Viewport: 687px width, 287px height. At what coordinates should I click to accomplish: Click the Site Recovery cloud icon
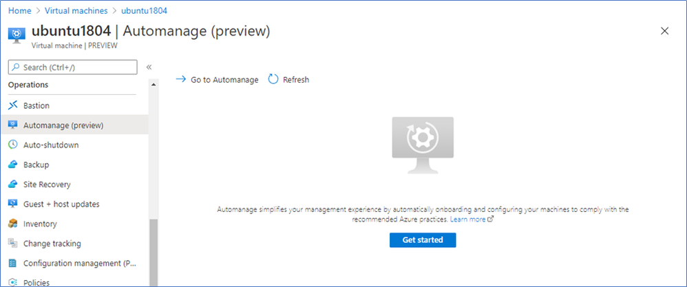13,184
